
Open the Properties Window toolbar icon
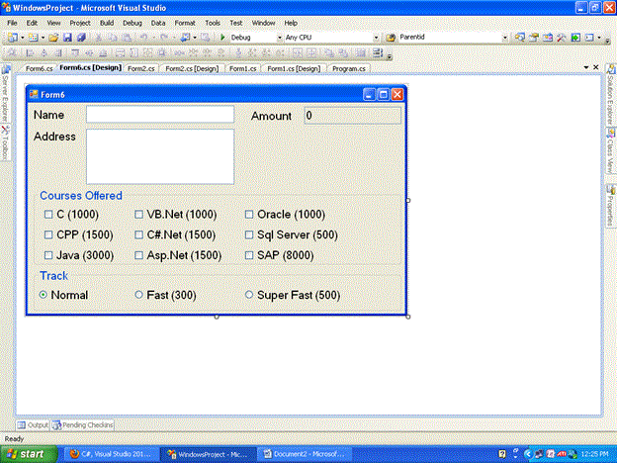534,38
